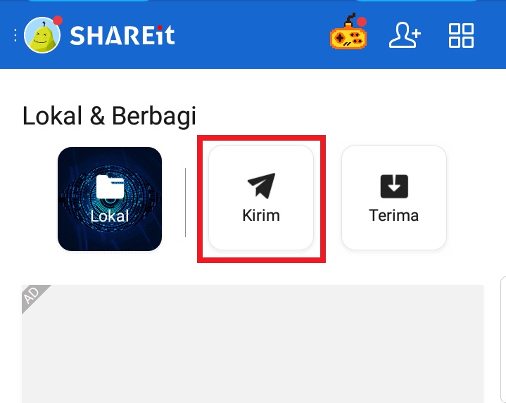Click the SHAREit logo text
Screen dimensions: 506x403
click(x=122, y=35)
